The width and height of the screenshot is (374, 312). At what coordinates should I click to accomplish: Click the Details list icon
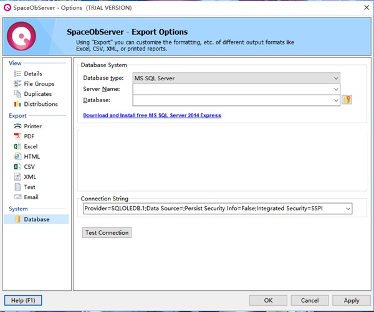point(17,73)
